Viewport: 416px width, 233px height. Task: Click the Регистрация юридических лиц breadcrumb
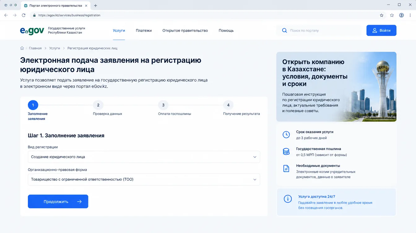pyautogui.click(x=92, y=48)
